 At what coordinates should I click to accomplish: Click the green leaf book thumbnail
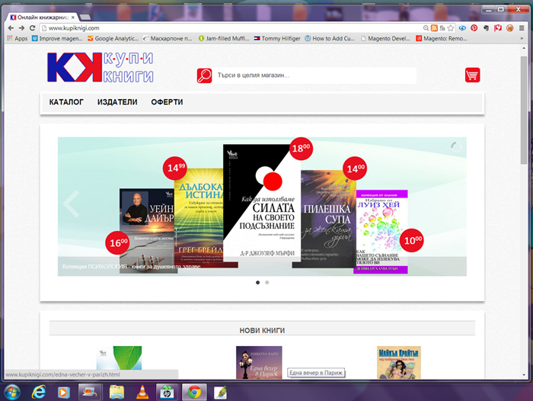(119, 358)
